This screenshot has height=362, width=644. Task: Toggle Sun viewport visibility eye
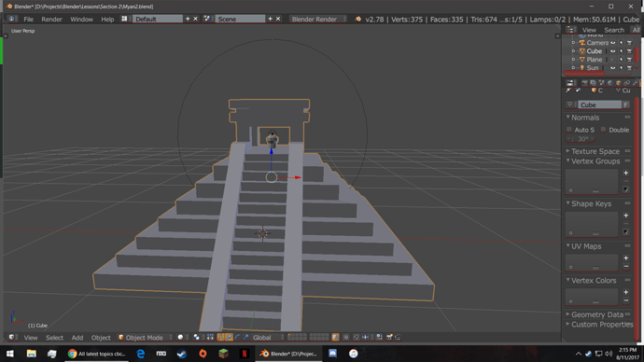coord(613,68)
